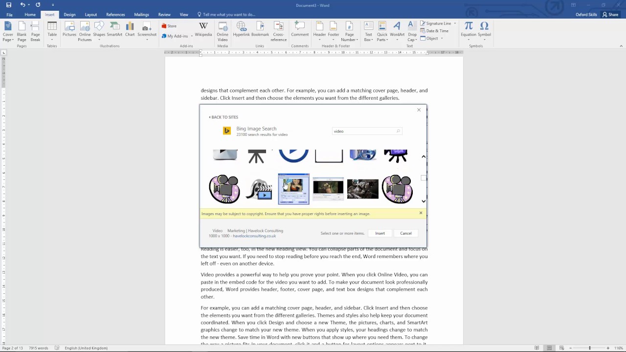This screenshot has height=352, width=626.
Task: Go to the References tab
Action: pyautogui.click(x=115, y=15)
